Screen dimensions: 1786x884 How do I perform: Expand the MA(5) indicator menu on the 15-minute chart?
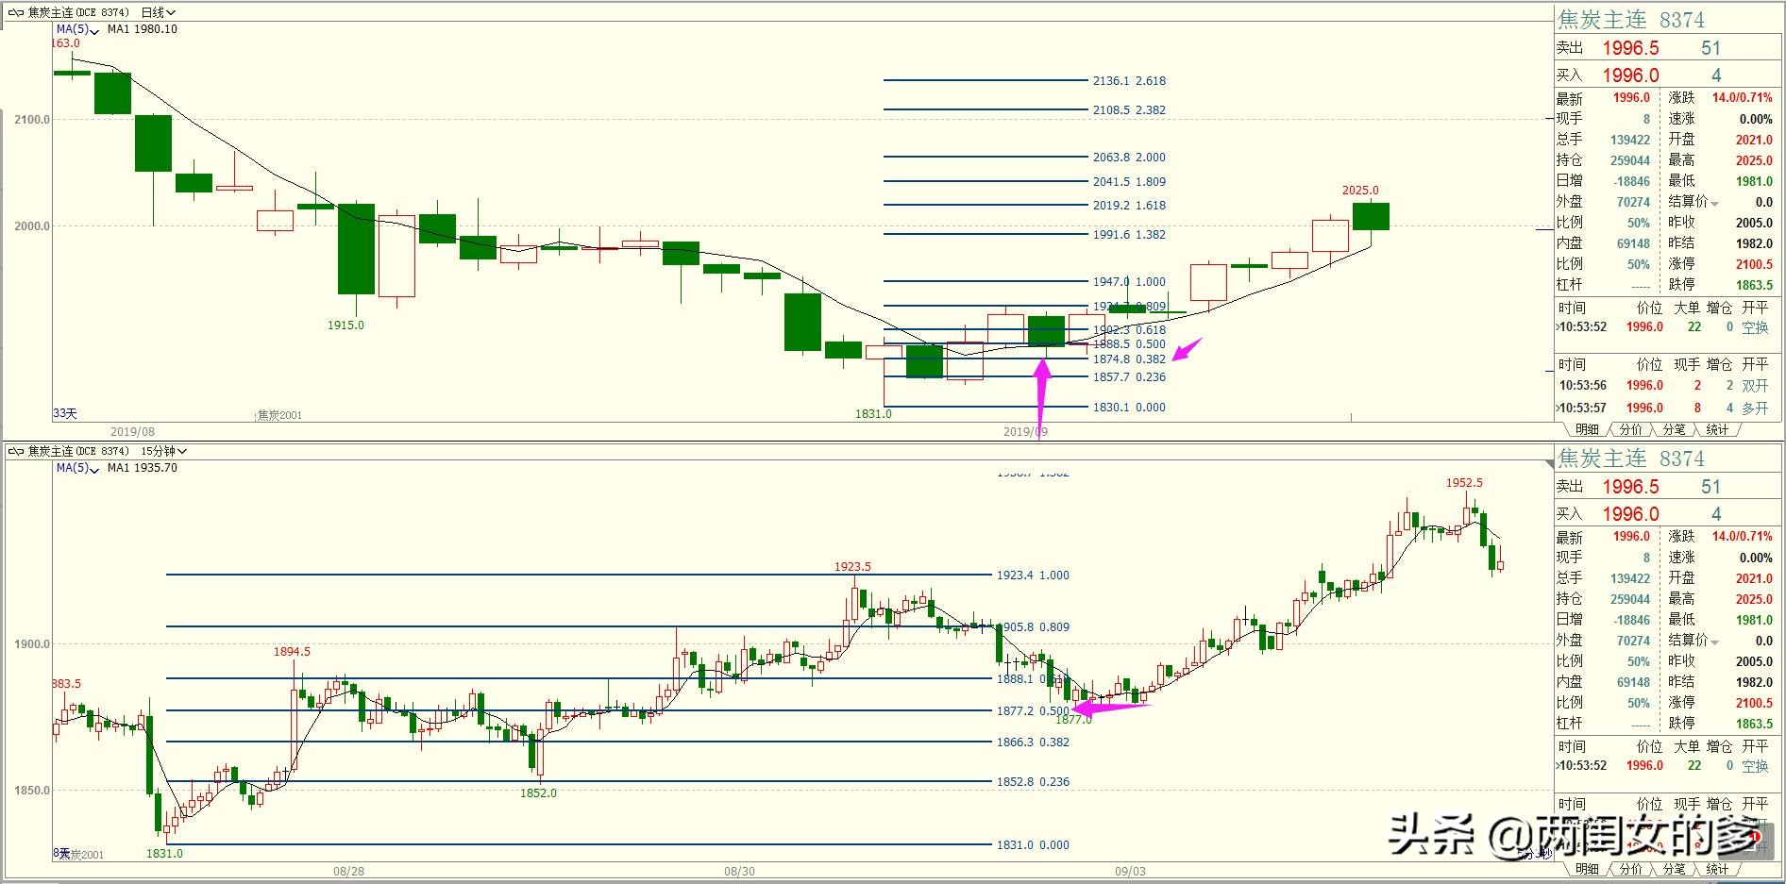(x=76, y=468)
